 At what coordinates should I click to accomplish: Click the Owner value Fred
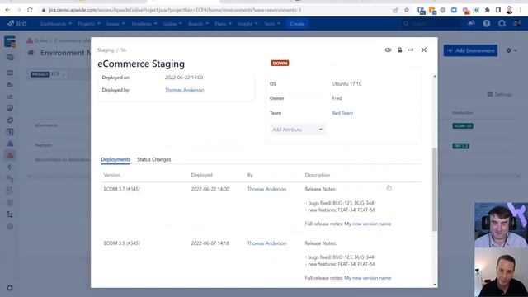pos(337,98)
